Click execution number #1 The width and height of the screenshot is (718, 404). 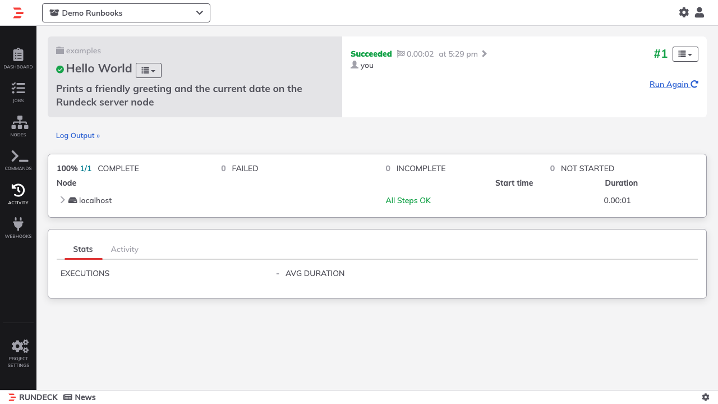click(661, 54)
